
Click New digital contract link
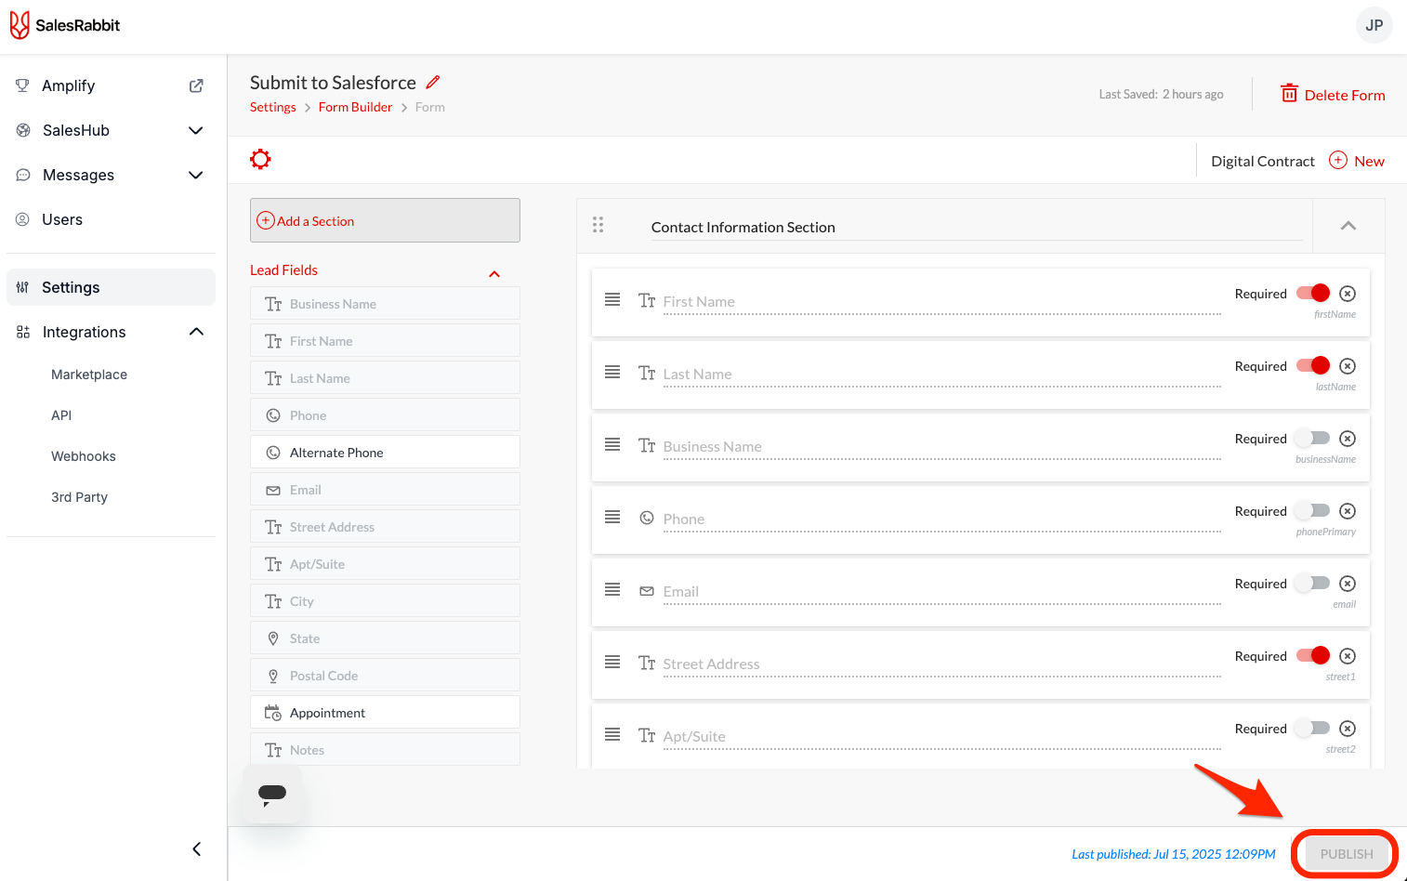click(x=1369, y=161)
